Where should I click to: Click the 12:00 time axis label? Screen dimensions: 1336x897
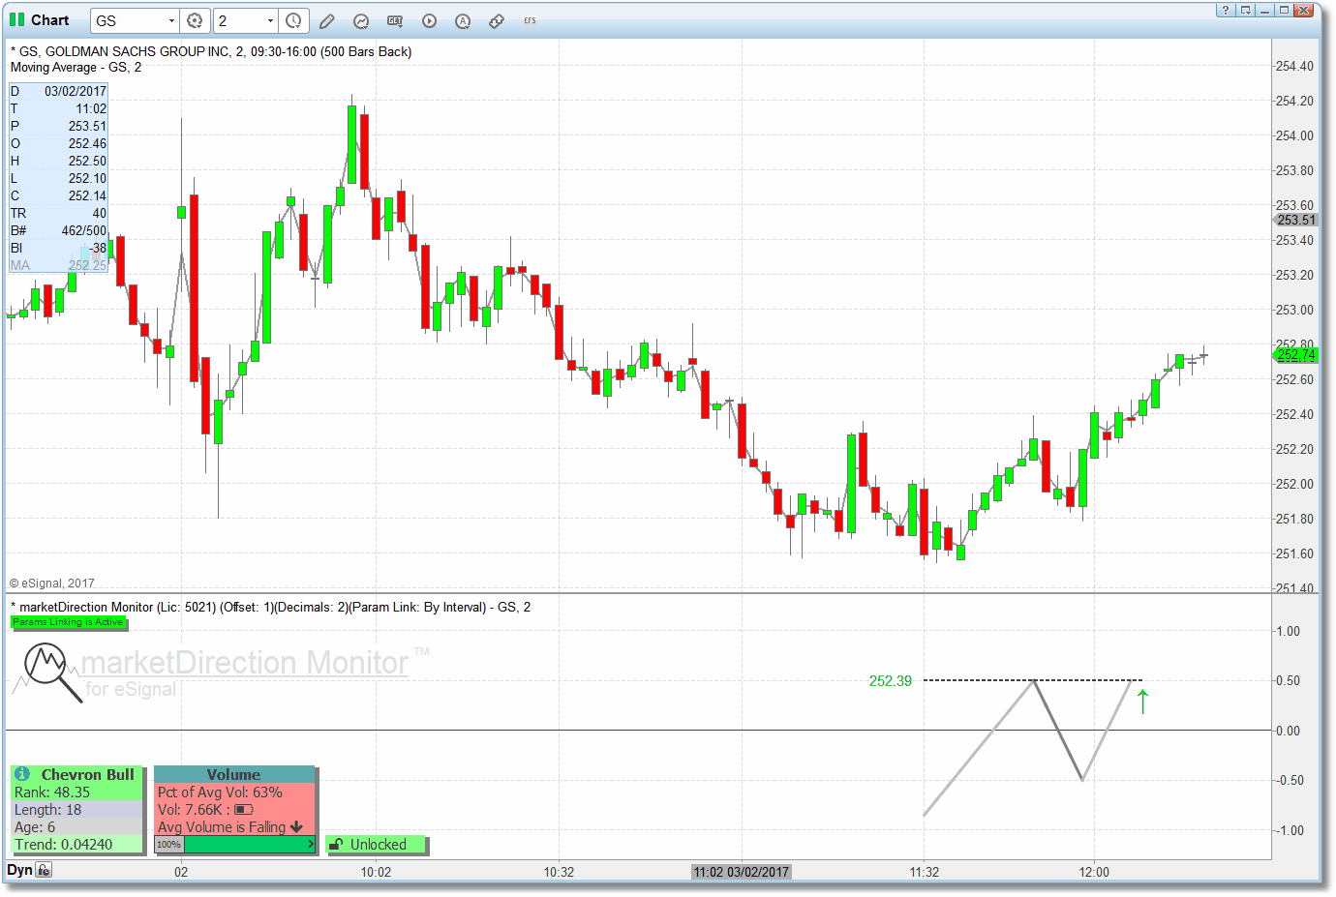click(1094, 872)
